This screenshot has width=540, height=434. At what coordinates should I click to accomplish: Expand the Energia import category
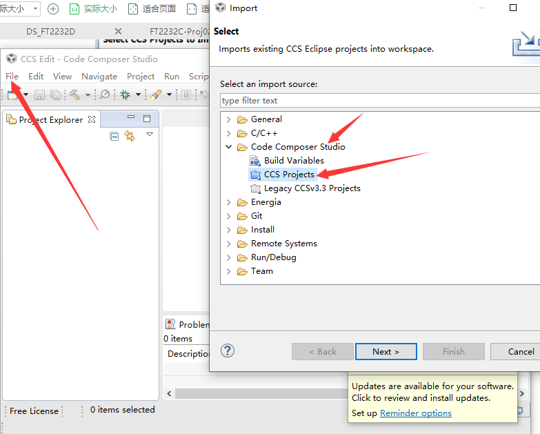(x=228, y=203)
